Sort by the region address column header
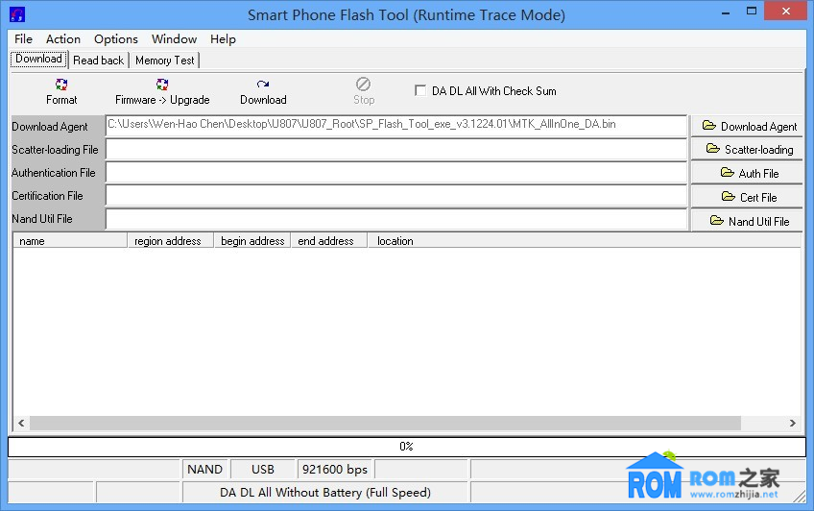 pyautogui.click(x=168, y=241)
